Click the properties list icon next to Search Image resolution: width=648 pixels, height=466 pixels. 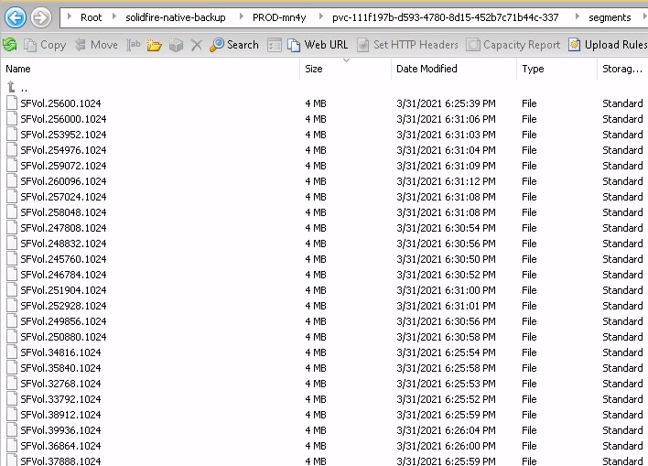coord(275,45)
